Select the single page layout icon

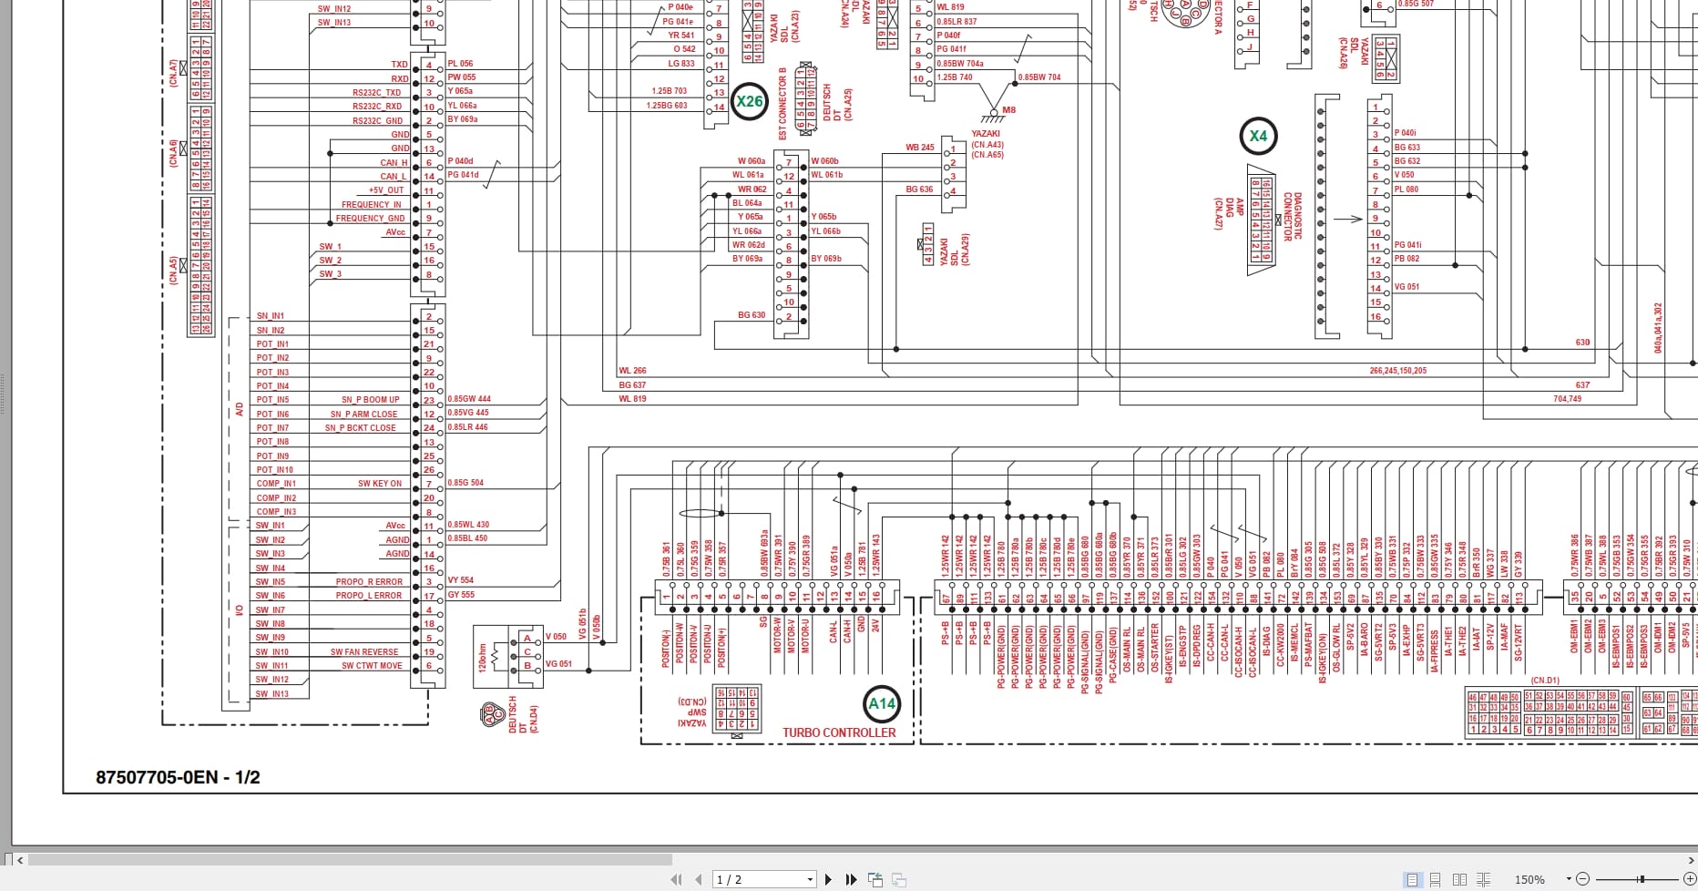[x=1413, y=880]
